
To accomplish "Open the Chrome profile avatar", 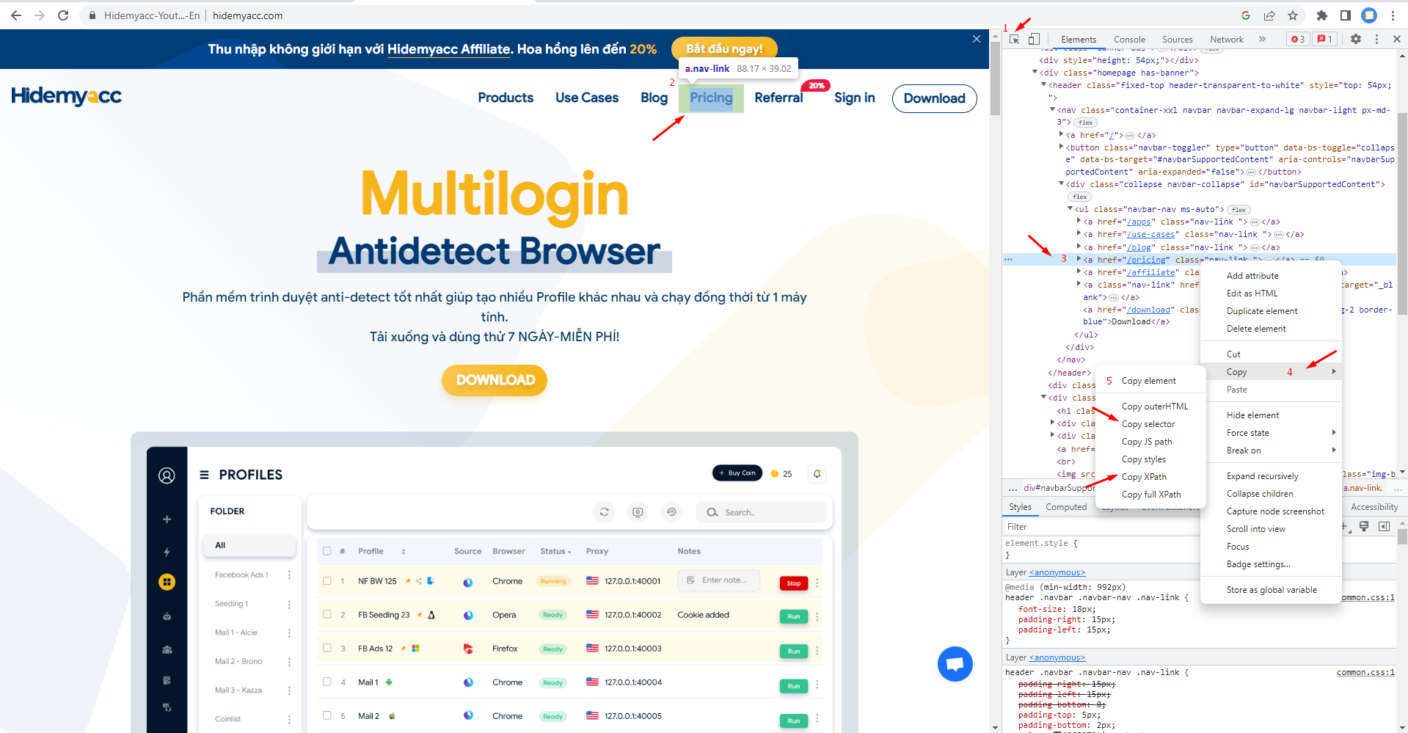I will [x=1369, y=15].
